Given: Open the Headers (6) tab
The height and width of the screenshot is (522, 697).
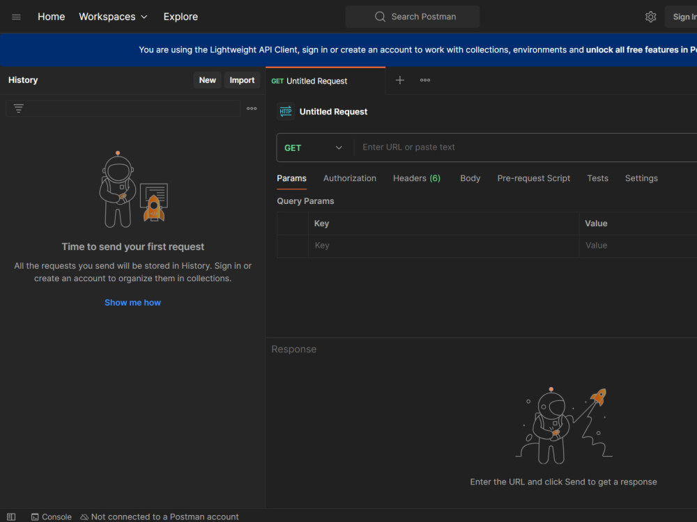Looking at the screenshot, I should 417,178.
